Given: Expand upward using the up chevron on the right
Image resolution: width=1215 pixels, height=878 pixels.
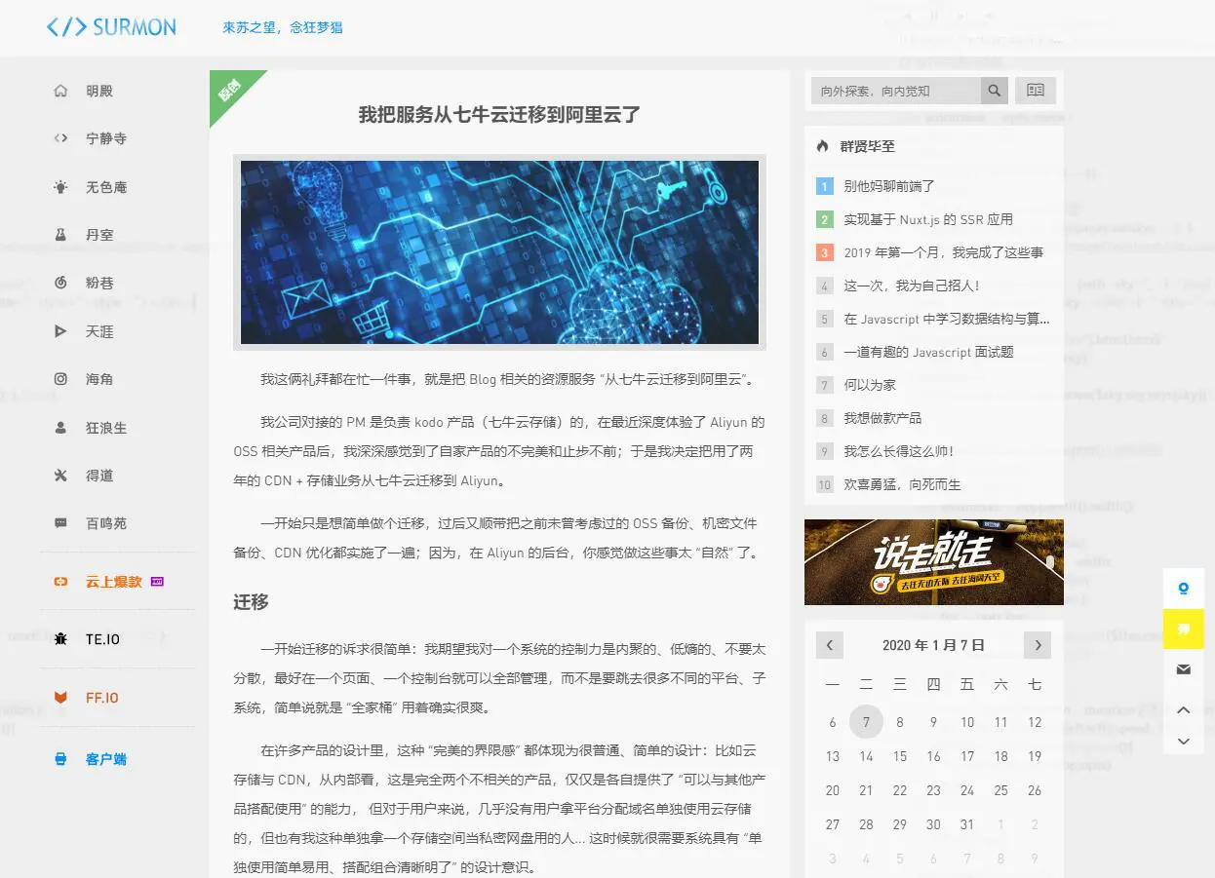Looking at the screenshot, I should 1183,710.
